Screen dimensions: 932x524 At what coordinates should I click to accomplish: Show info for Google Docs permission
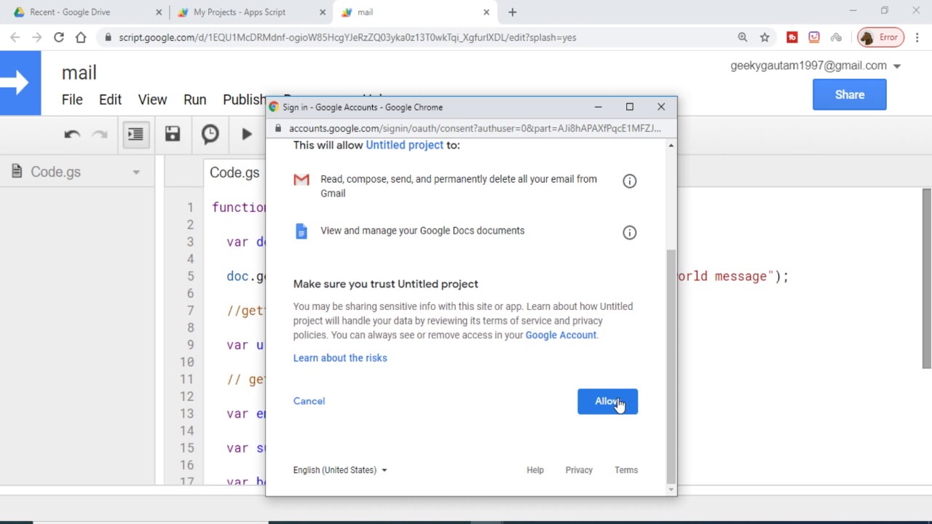point(629,233)
